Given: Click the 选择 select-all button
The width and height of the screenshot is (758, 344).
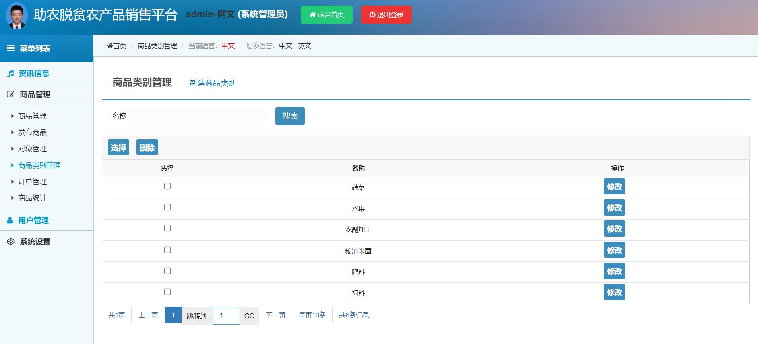Looking at the screenshot, I should (x=118, y=148).
